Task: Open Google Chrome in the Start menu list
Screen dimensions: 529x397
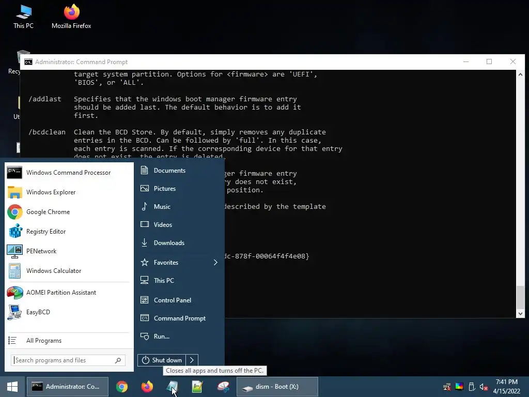Action: (68, 212)
